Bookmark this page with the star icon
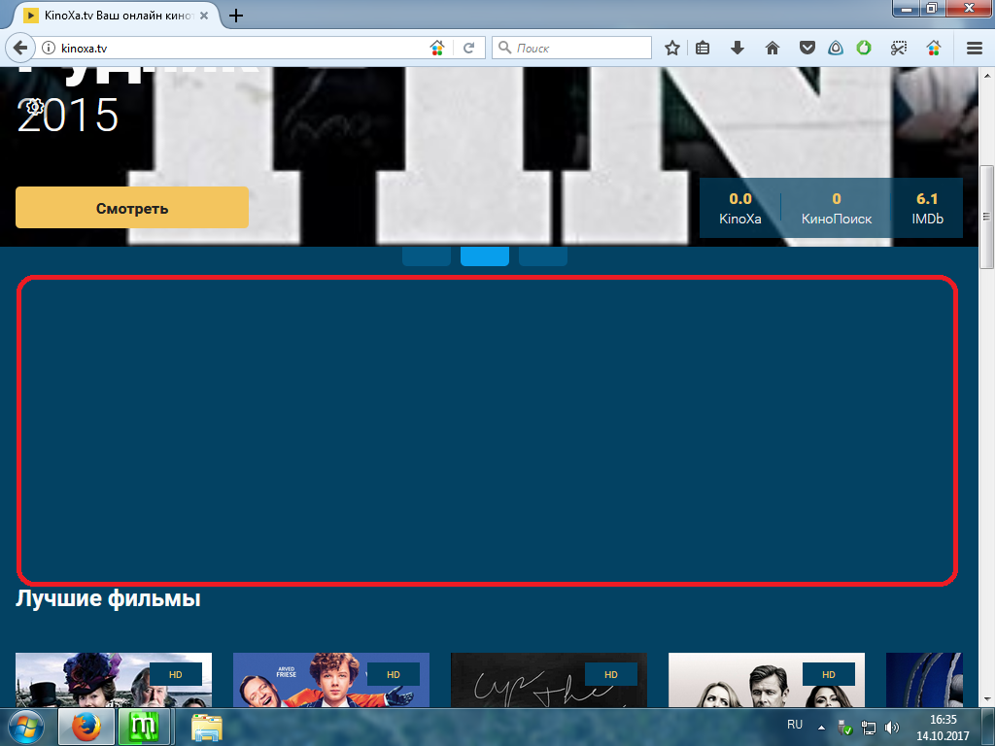Screen dimensions: 996x746 671,48
